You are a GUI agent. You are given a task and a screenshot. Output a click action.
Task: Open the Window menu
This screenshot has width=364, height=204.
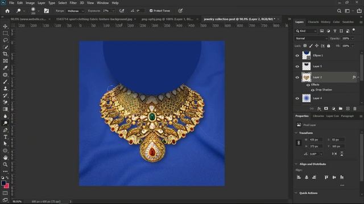pos(102,3)
